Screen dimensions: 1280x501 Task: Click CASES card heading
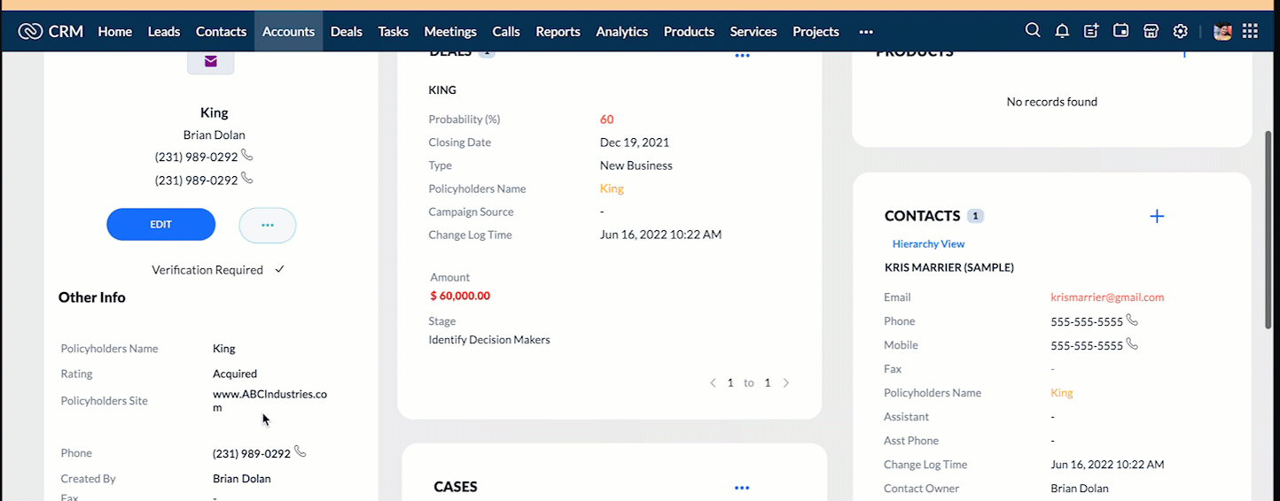(456, 487)
